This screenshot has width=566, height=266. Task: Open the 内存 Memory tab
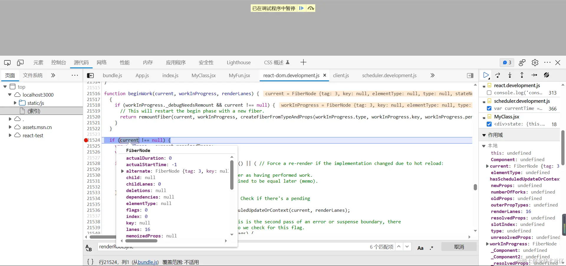[x=148, y=62]
